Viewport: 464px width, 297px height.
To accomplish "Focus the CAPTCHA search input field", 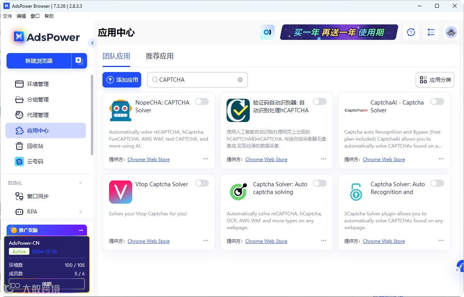I will (197, 80).
